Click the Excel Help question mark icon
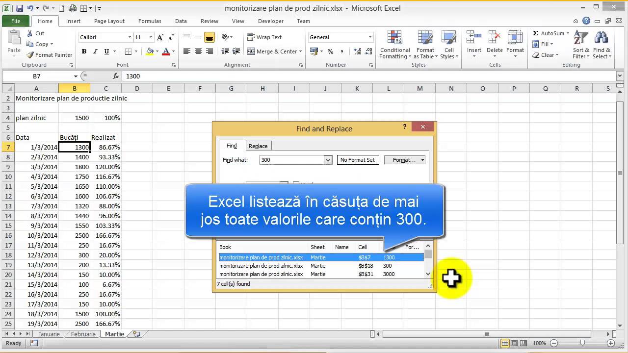The image size is (628, 353). tap(586, 21)
